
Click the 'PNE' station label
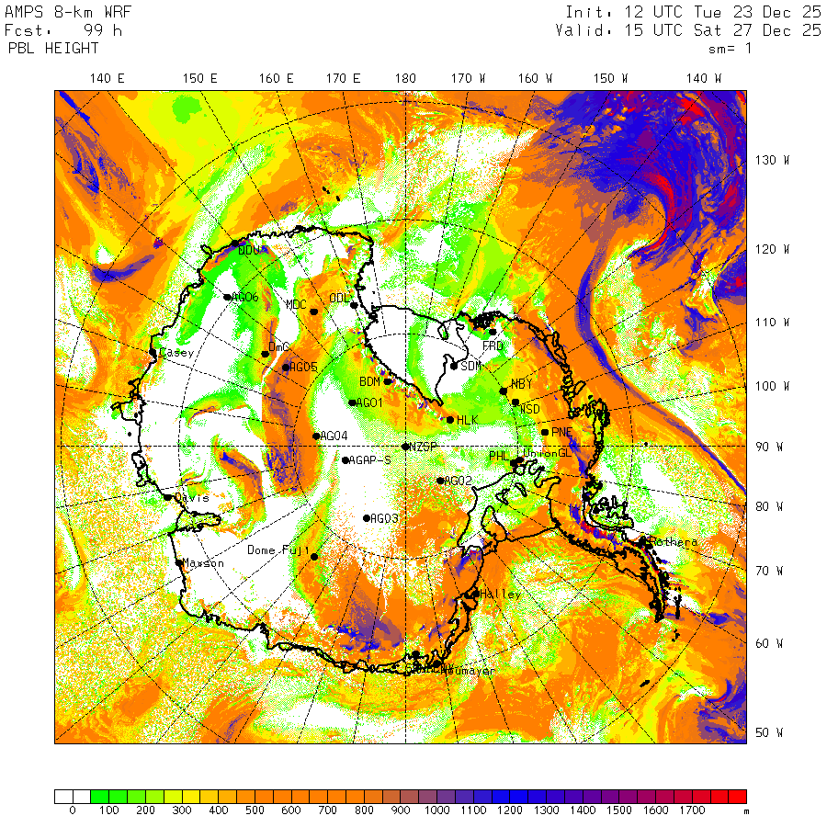tap(561, 432)
